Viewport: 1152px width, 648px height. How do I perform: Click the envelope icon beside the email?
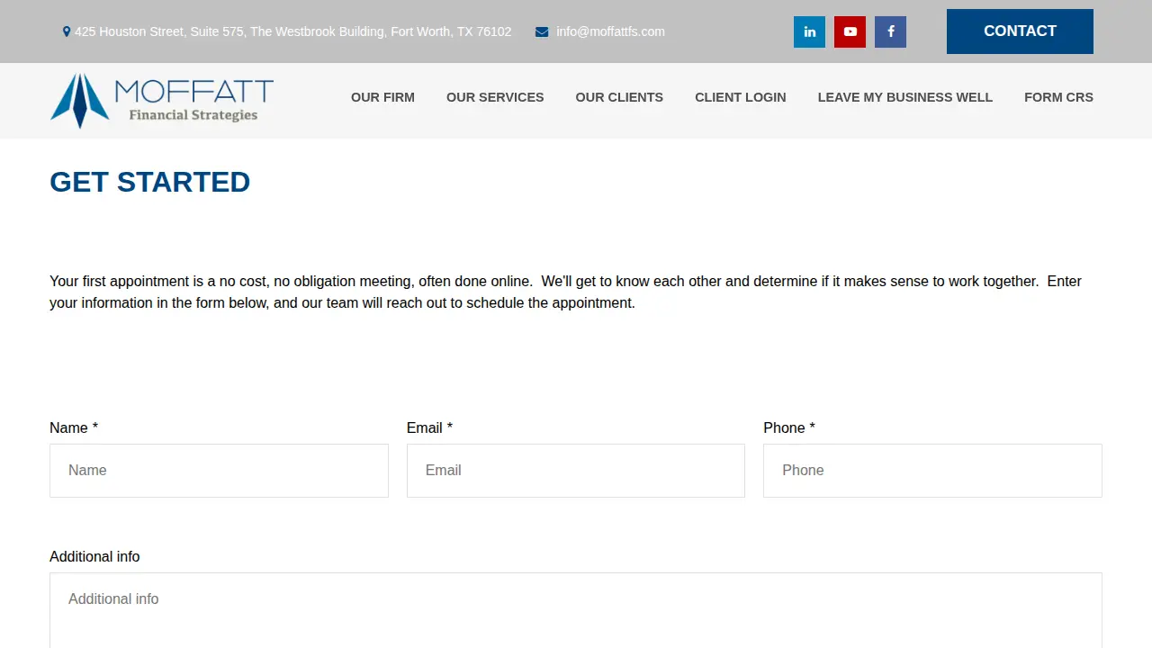click(542, 32)
